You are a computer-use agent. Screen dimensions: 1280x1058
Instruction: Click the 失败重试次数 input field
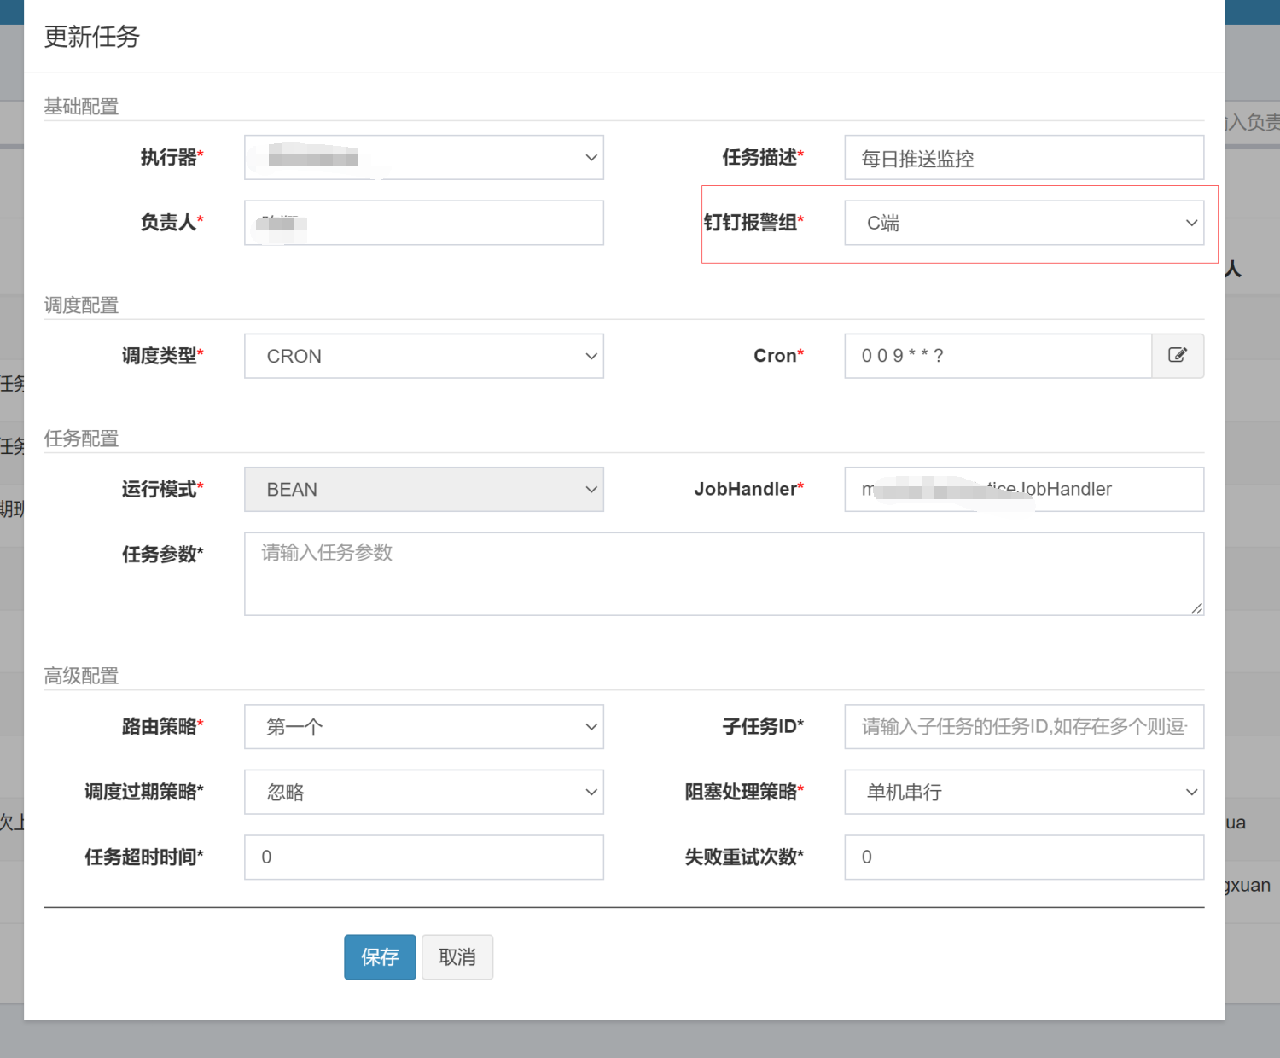click(x=1023, y=857)
